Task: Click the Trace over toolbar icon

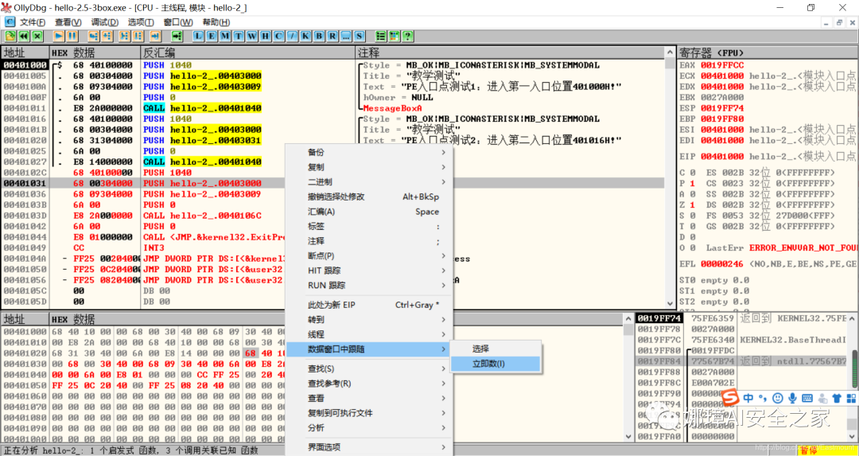Action: pos(138,36)
